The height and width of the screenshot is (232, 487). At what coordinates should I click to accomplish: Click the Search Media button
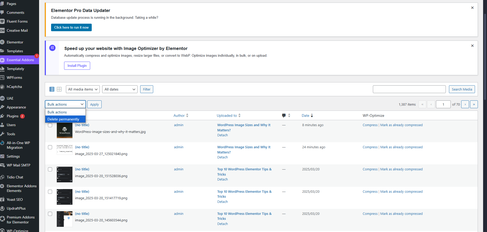(x=462, y=89)
